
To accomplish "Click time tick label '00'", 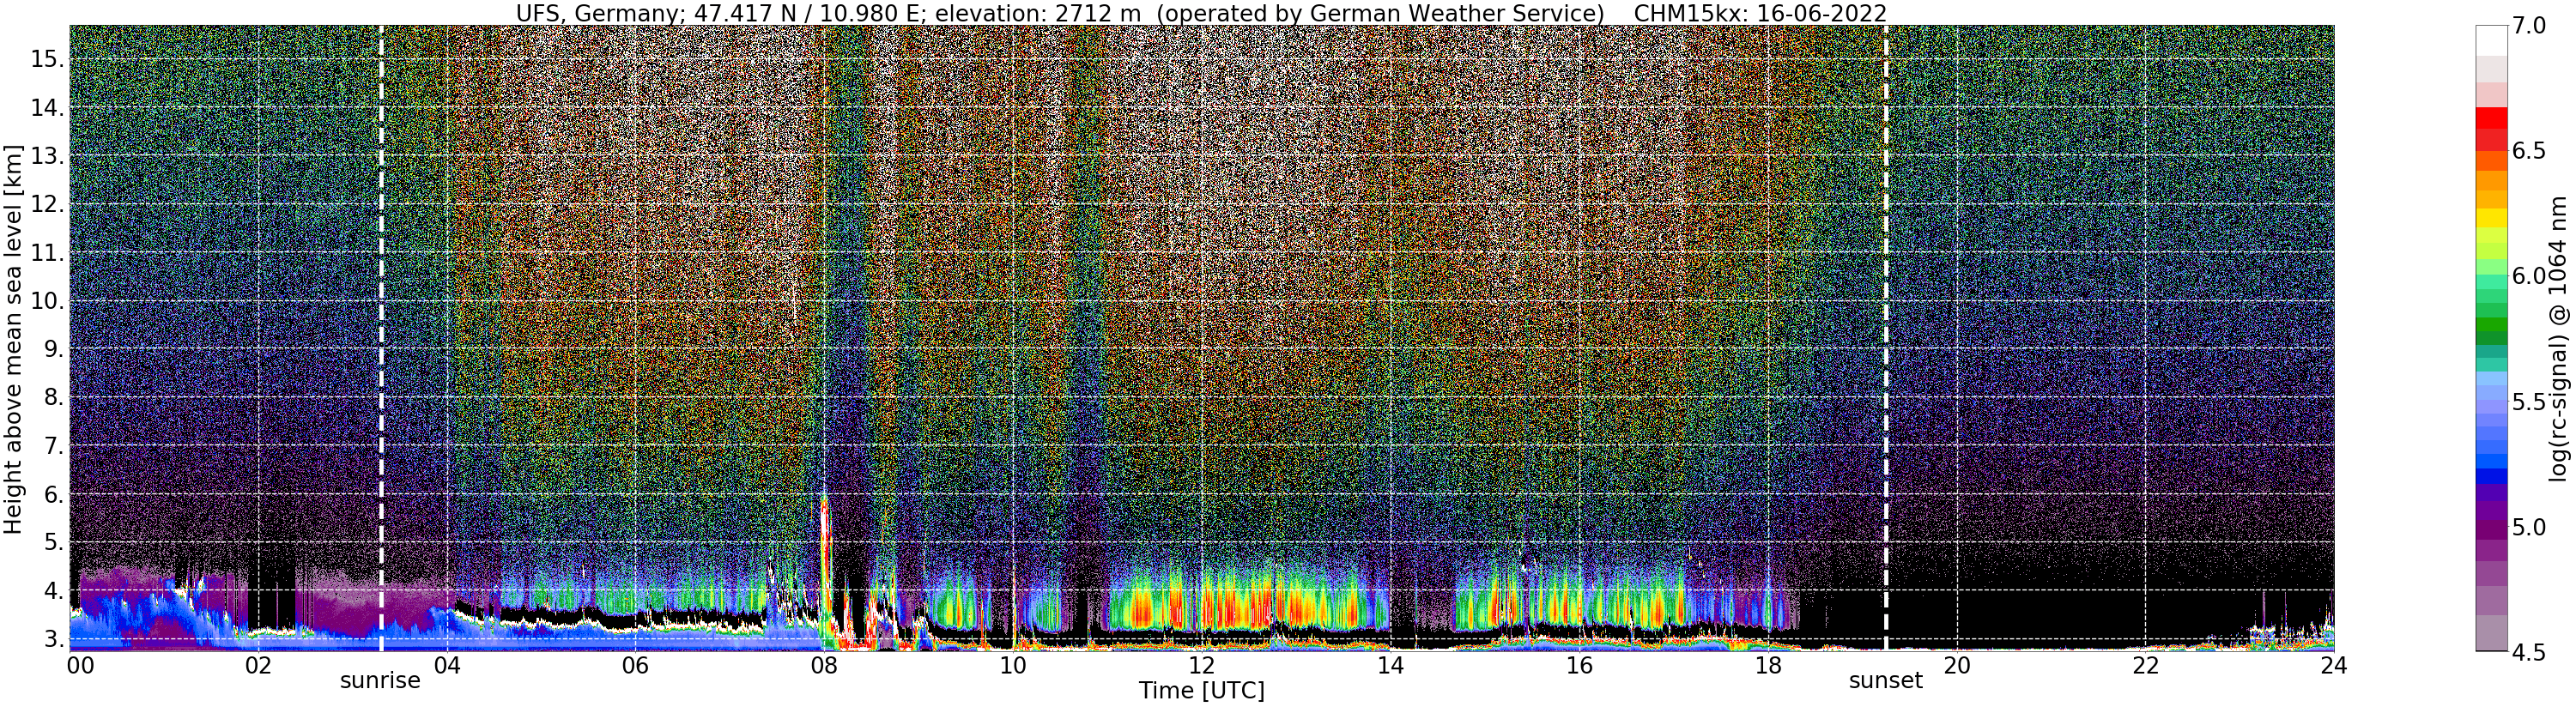I will coord(79,665).
